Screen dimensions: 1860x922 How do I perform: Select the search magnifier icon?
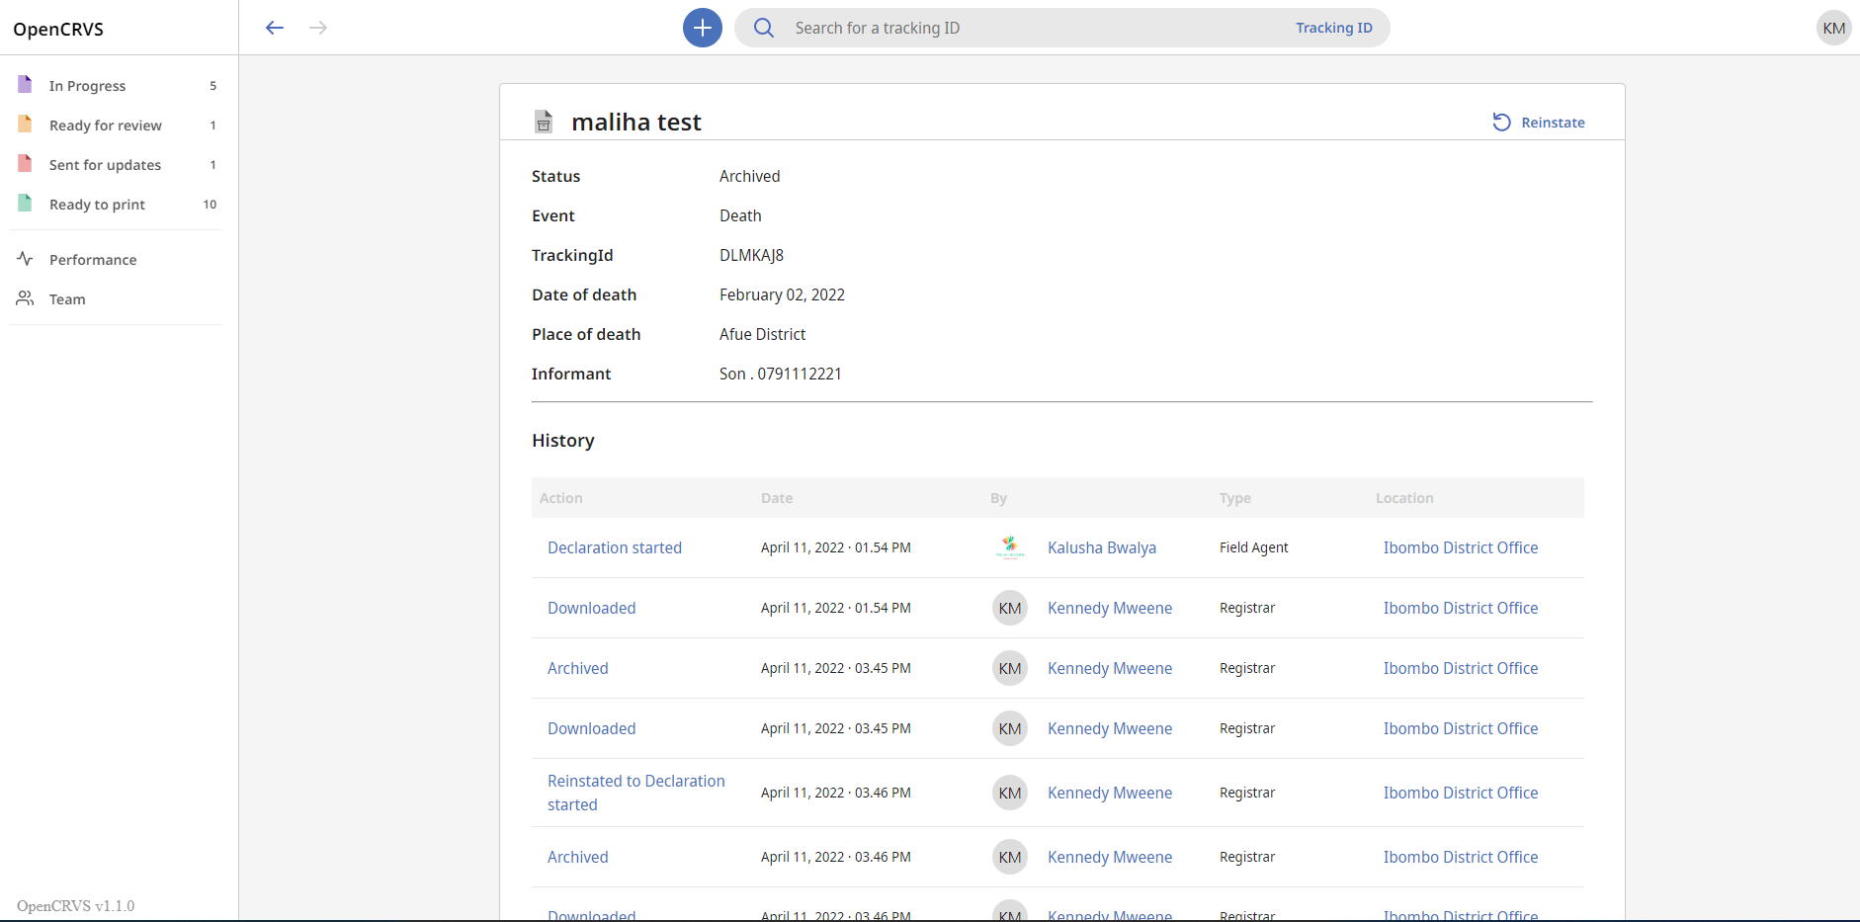(763, 28)
